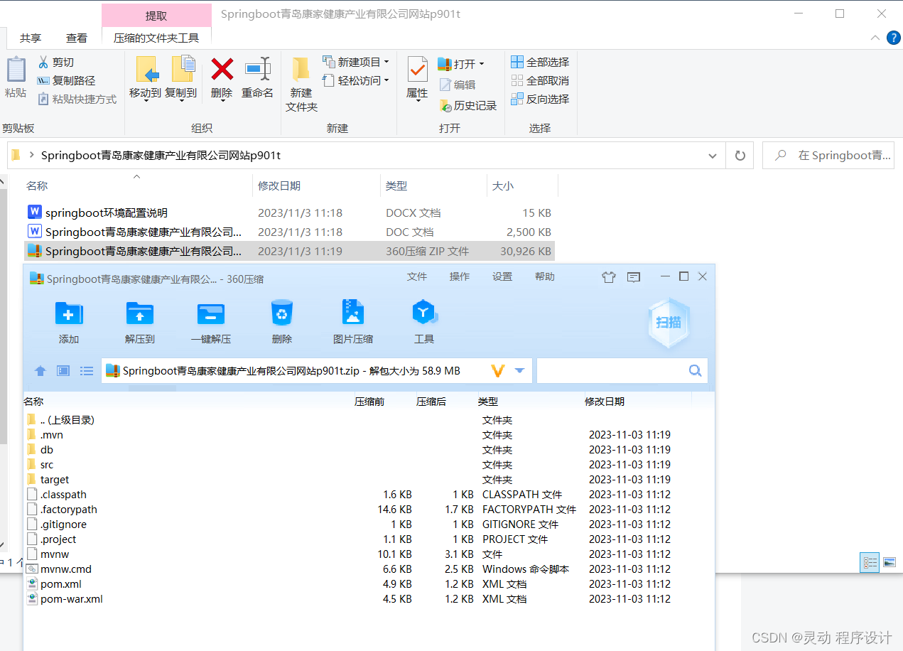
Task: Expand the 打开 dropdown in the ribbon
Action: click(x=481, y=64)
